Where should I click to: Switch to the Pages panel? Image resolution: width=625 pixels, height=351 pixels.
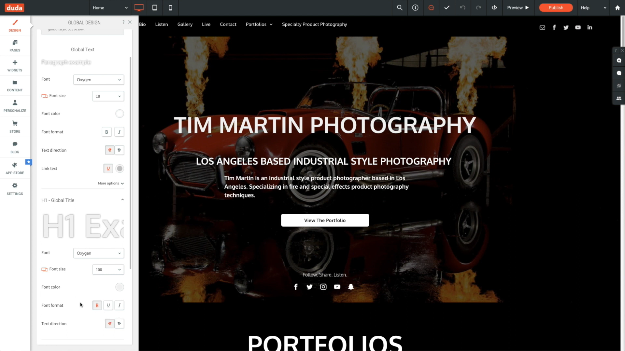tap(15, 46)
